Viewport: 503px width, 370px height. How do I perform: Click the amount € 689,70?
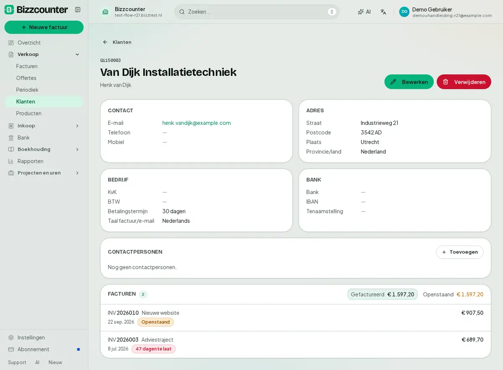point(472,339)
